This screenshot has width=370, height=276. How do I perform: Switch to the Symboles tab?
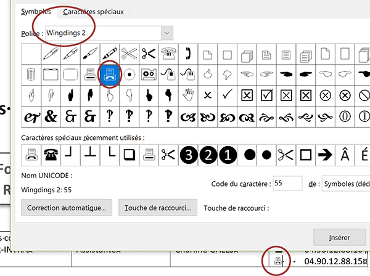tap(36, 12)
